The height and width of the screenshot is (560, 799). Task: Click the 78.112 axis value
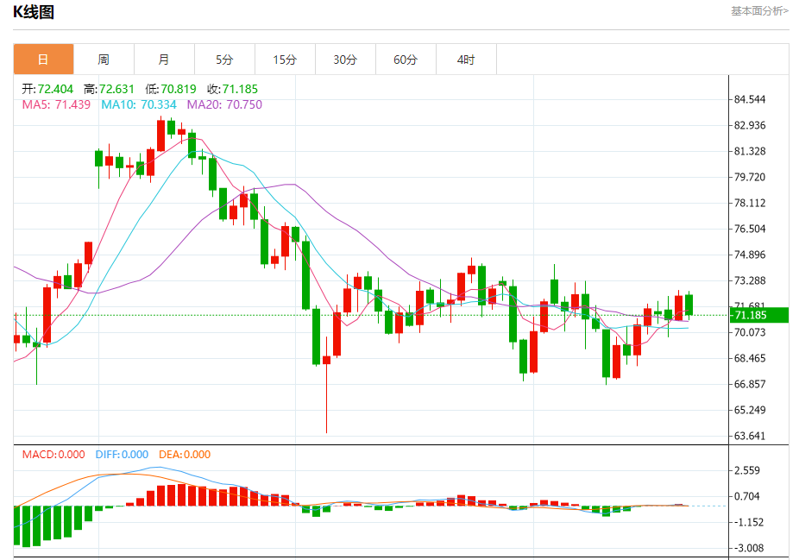coord(750,203)
